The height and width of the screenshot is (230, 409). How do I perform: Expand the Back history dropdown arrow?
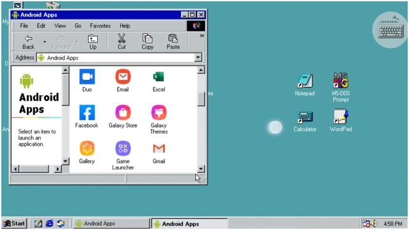point(45,42)
